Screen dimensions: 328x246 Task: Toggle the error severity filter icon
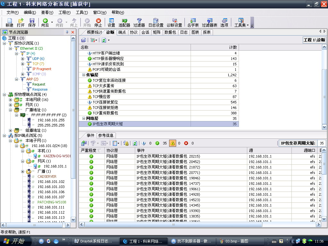186,143
